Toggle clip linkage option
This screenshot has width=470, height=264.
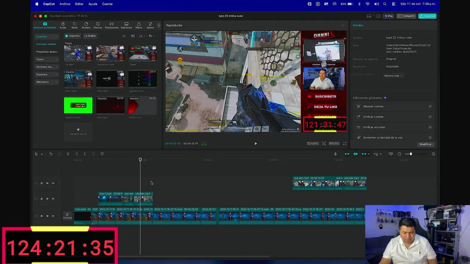pos(364,154)
